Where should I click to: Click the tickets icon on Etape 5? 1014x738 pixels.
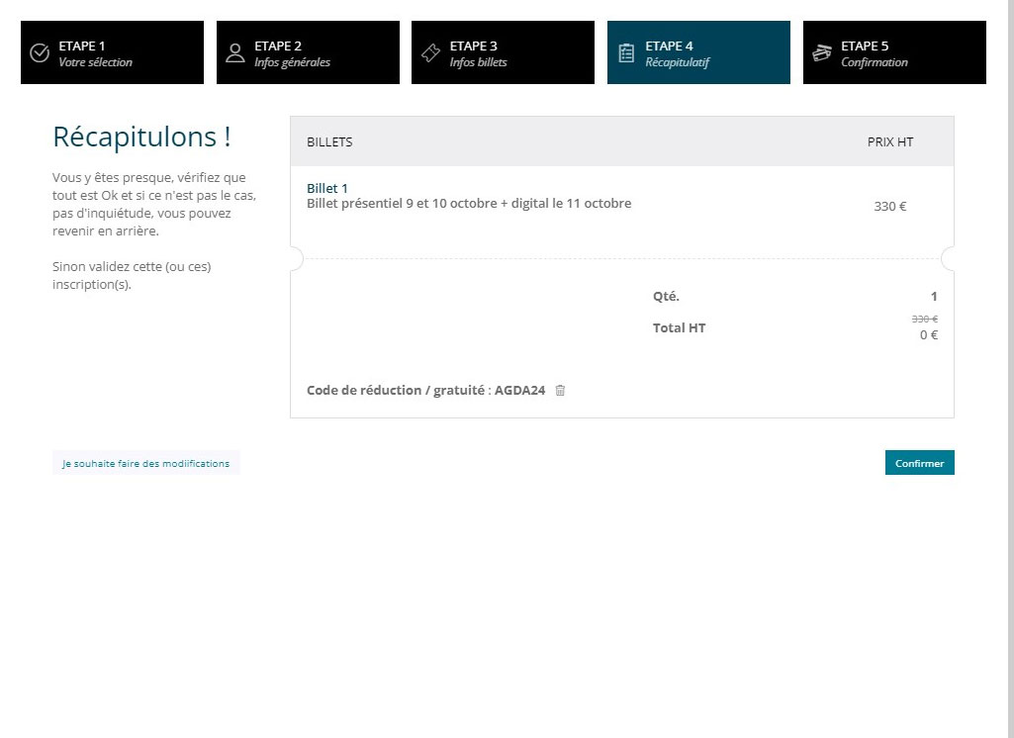(x=821, y=53)
